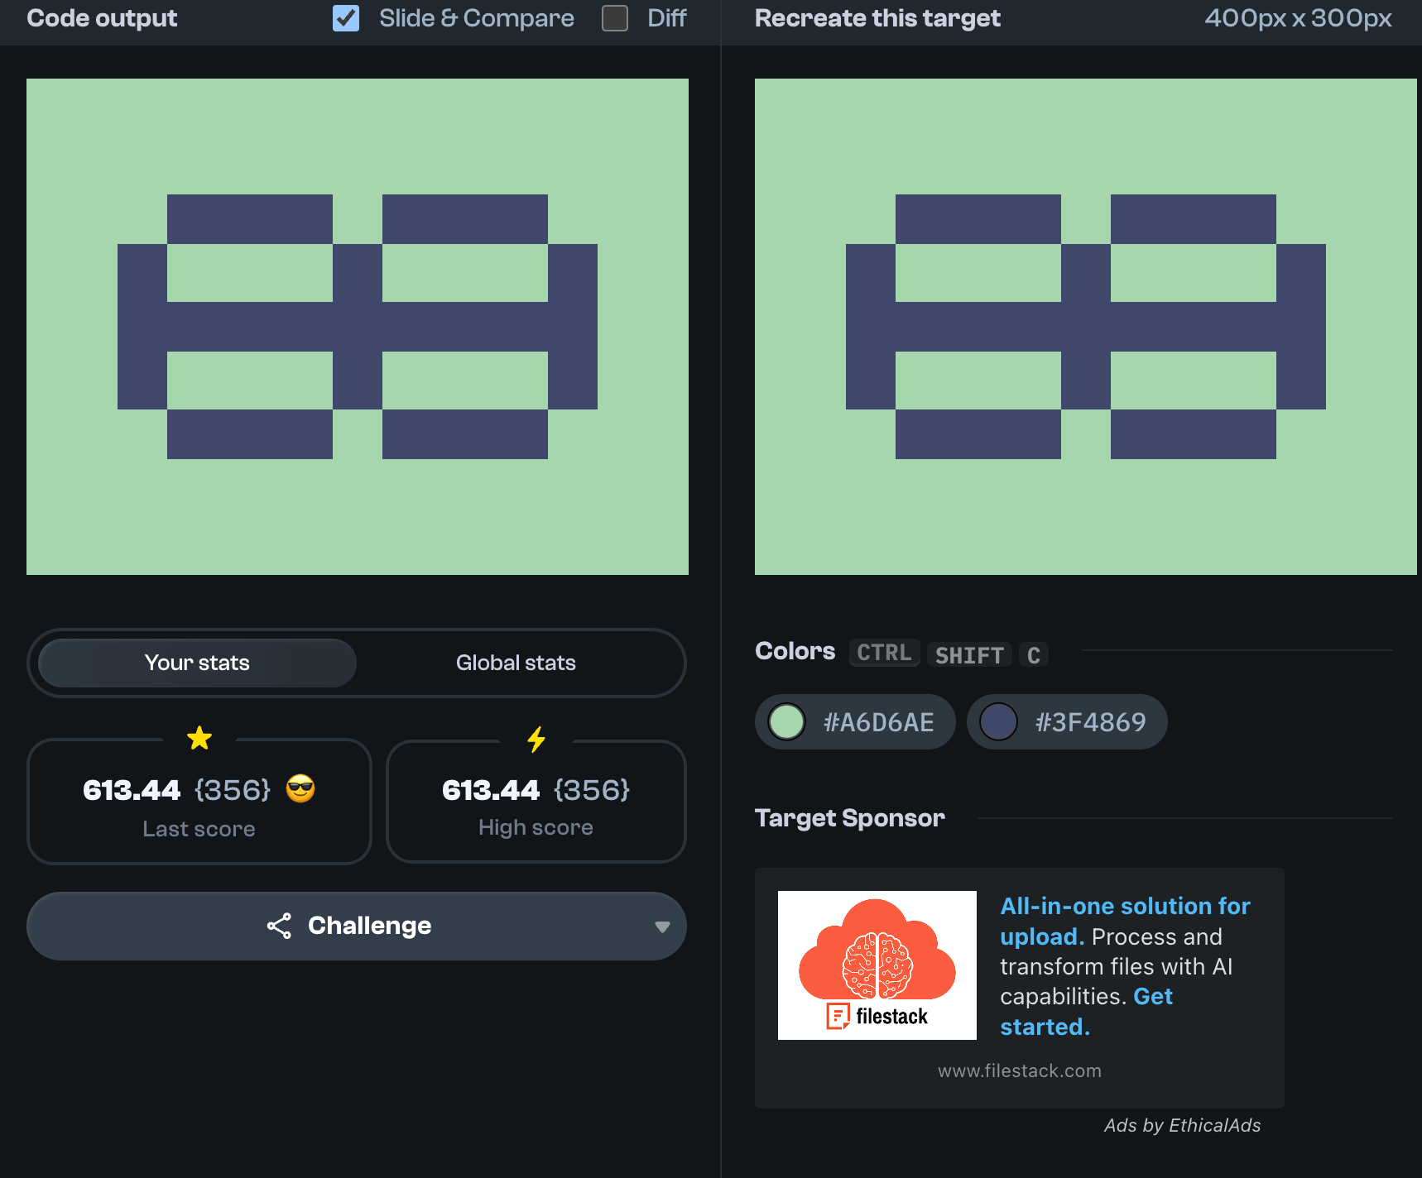Click the Ads by EthicalAds link
Screen dimensions: 1422x1178
click(x=1181, y=1125)
